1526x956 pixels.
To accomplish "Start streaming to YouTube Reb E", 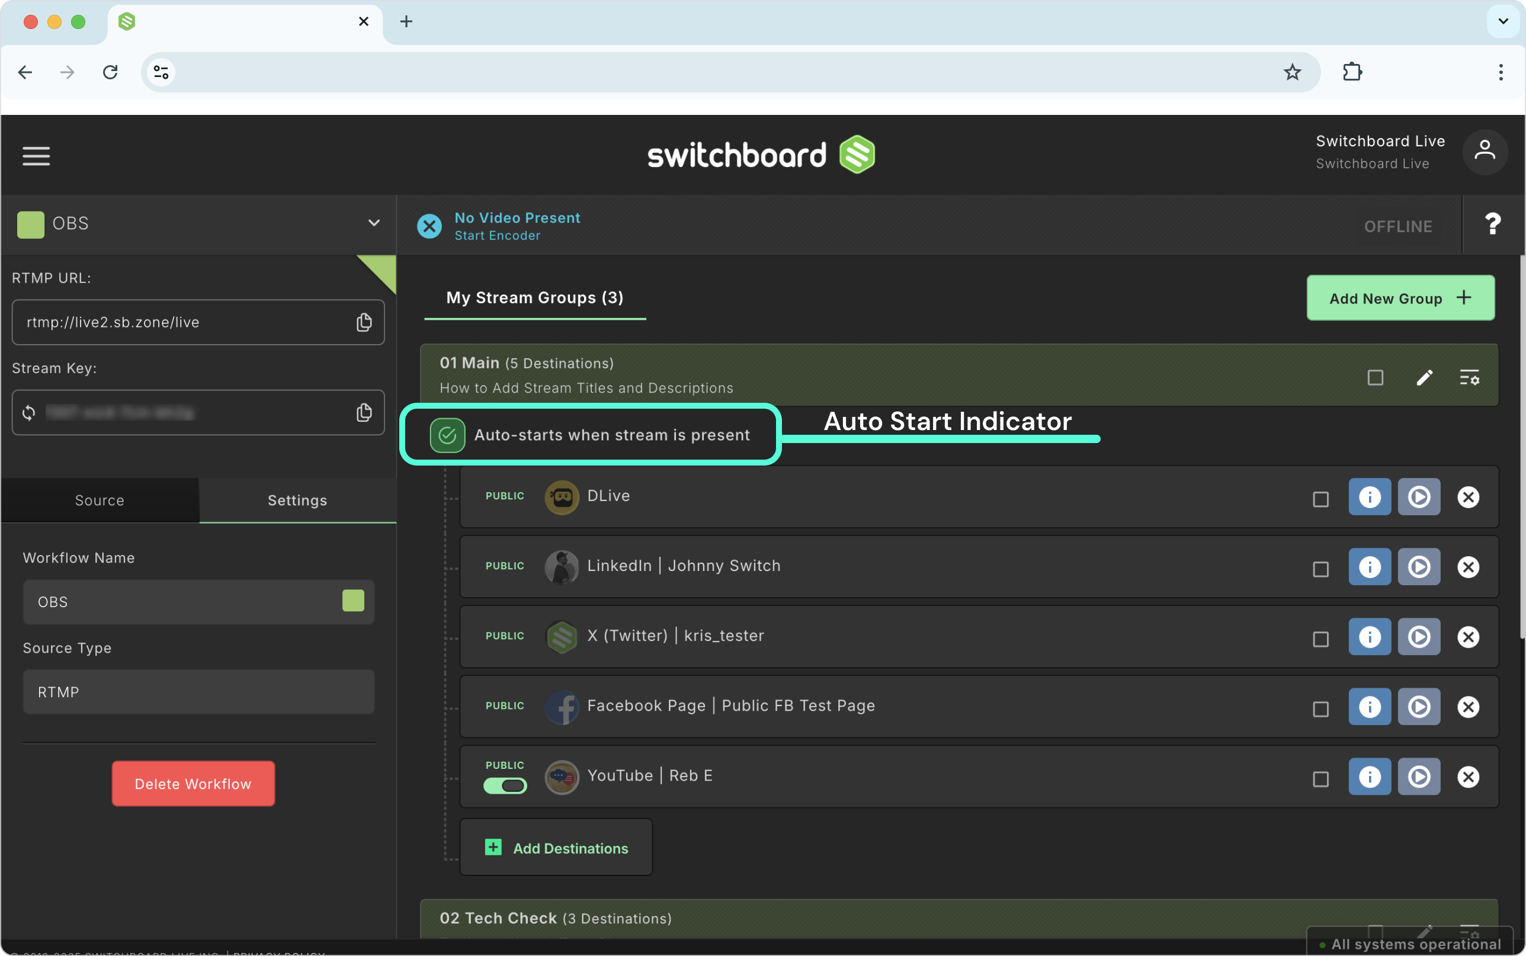I will 1419,777.
